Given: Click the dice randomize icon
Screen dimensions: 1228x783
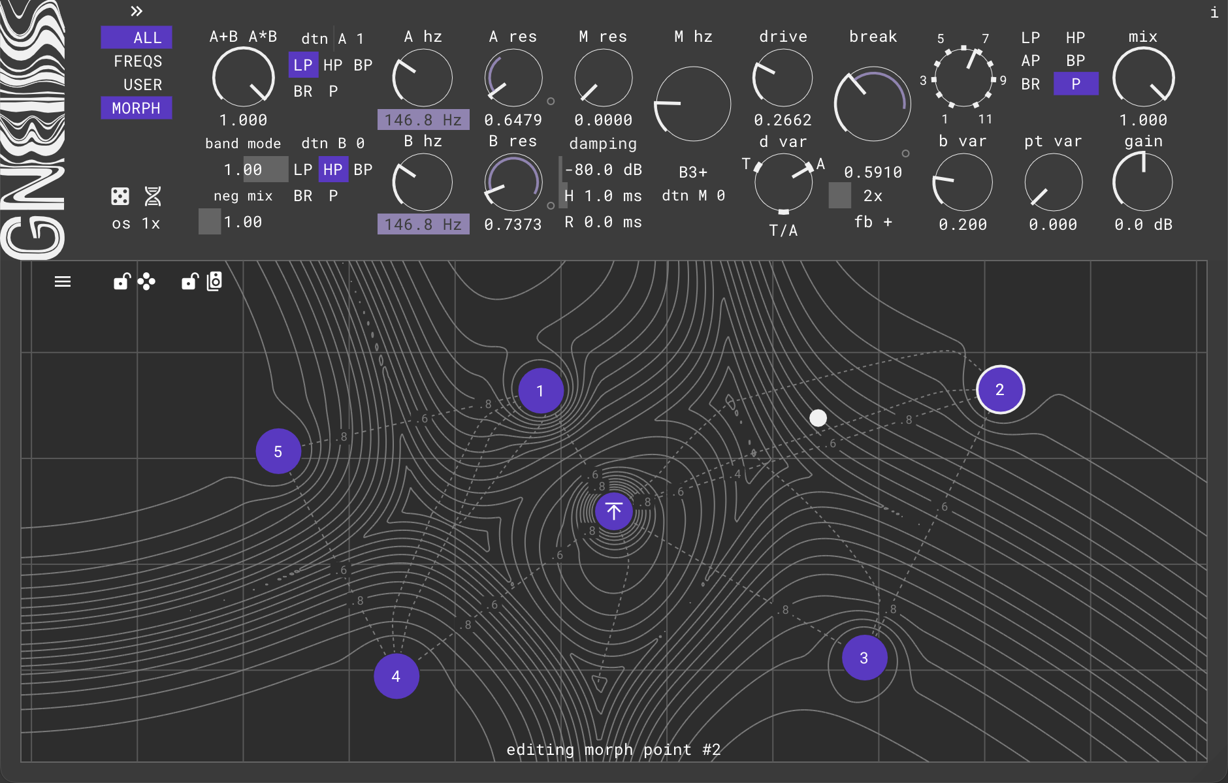Looking at the screenshot, I should [120, 196].
